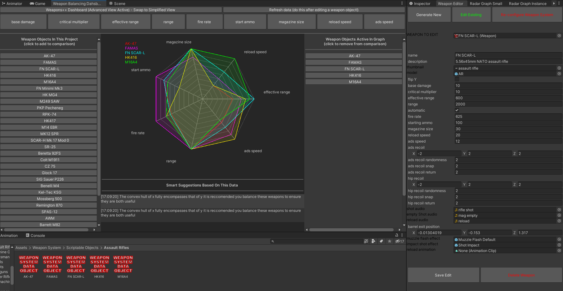Toggle the automatic checkbox
Viewport: 563px width, 291px height.
457,110
